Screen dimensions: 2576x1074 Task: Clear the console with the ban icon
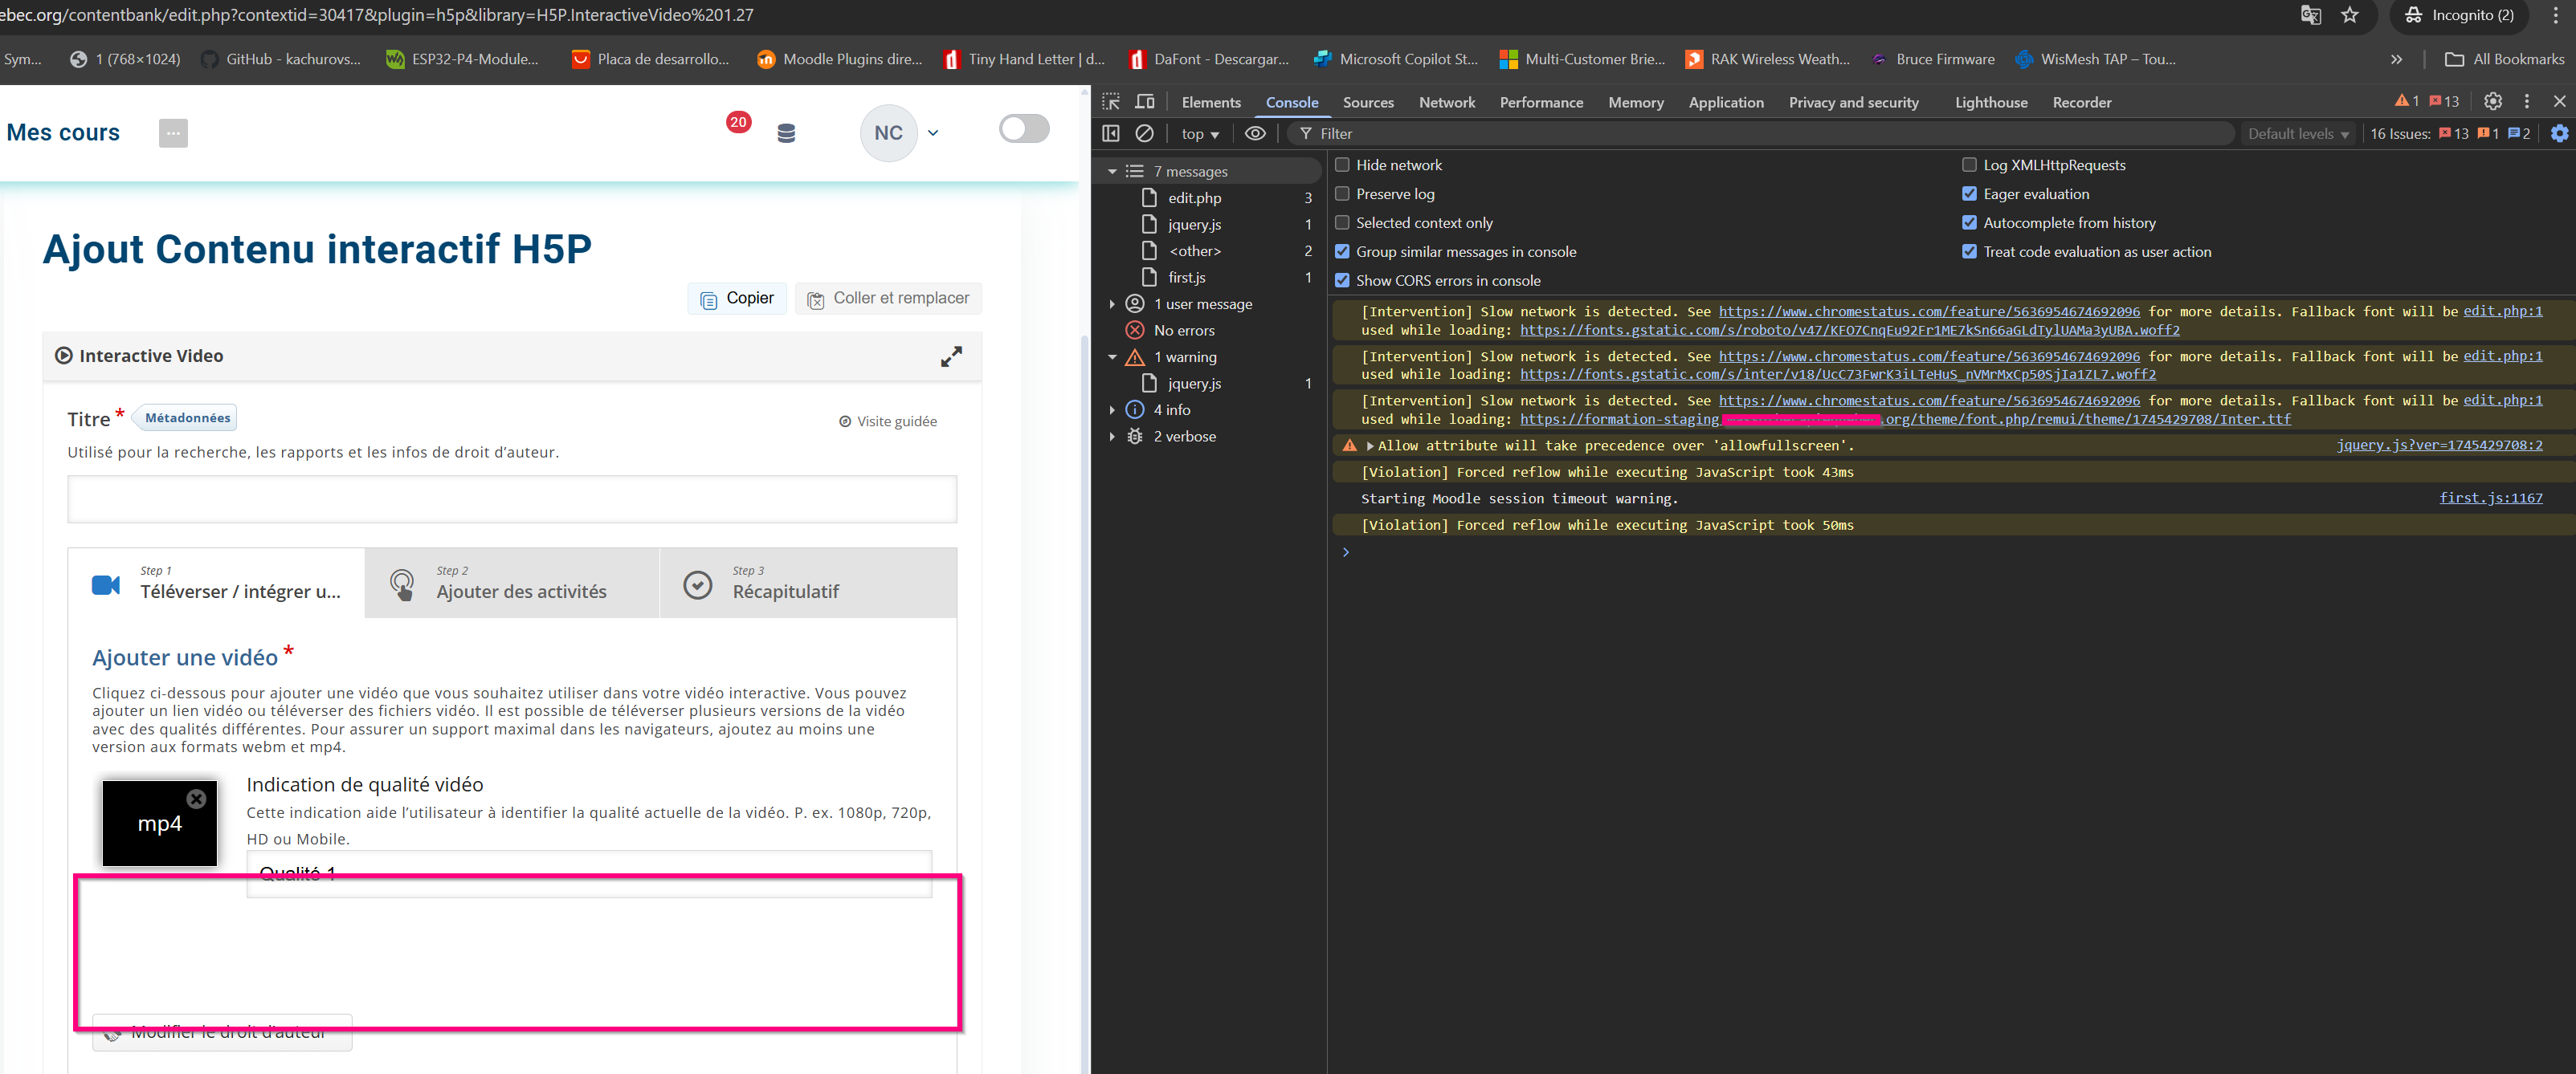pos(1145,133)
